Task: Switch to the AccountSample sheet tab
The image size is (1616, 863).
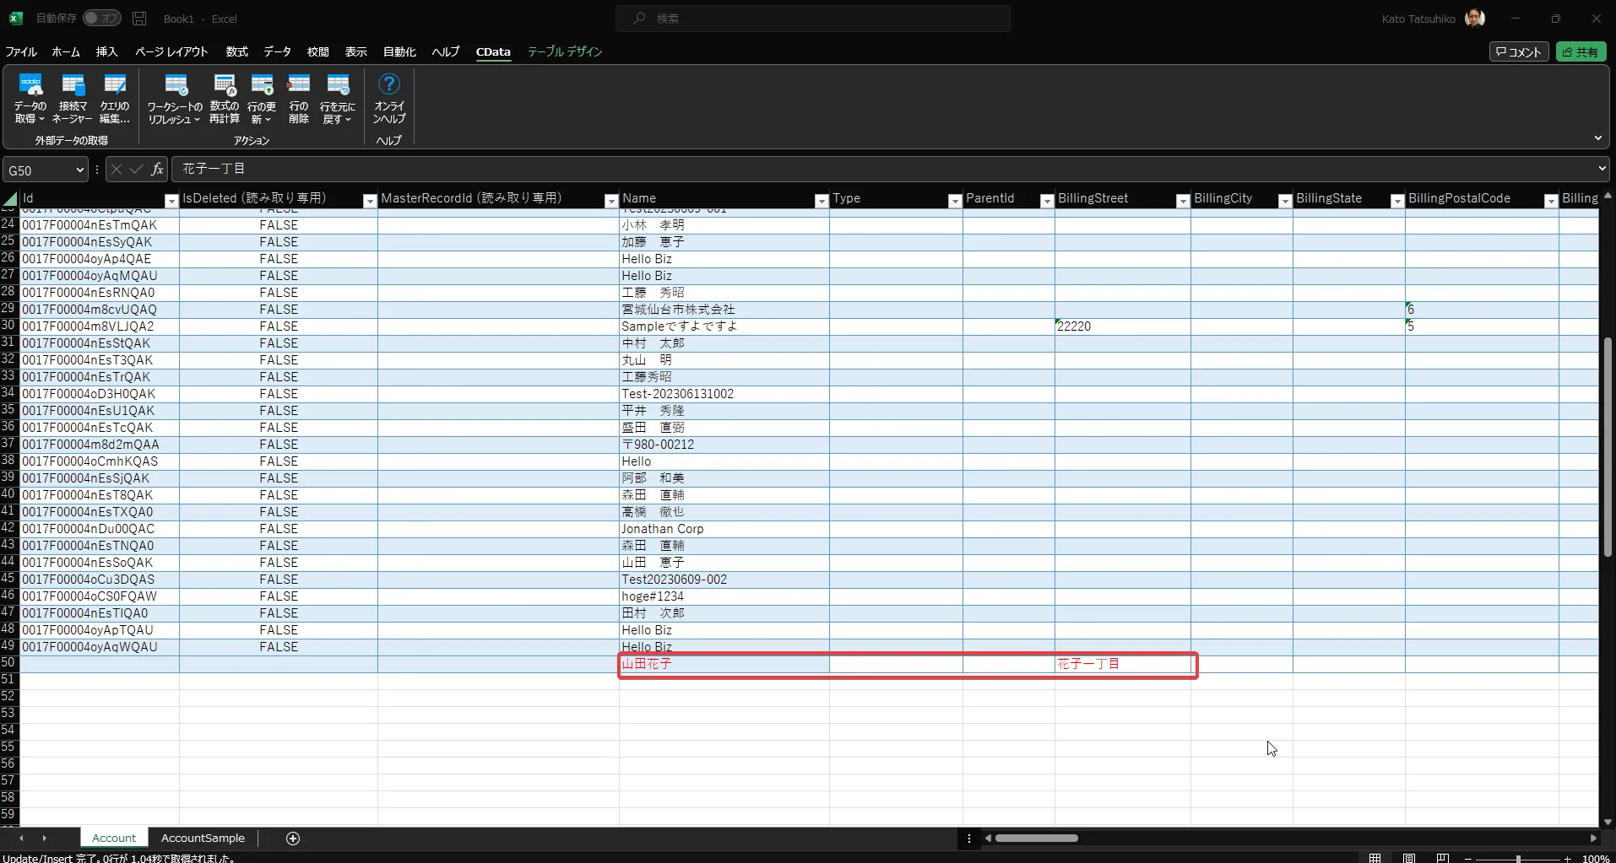Action: coord(203,838)
